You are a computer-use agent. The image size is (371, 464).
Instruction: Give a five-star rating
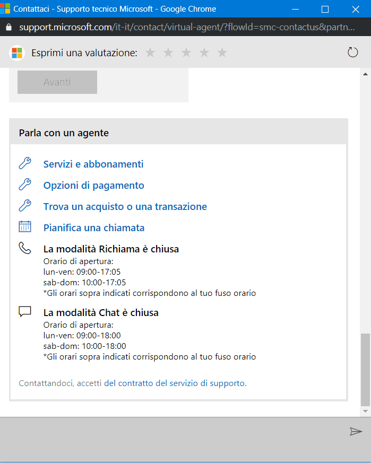(x=222, y=52)
